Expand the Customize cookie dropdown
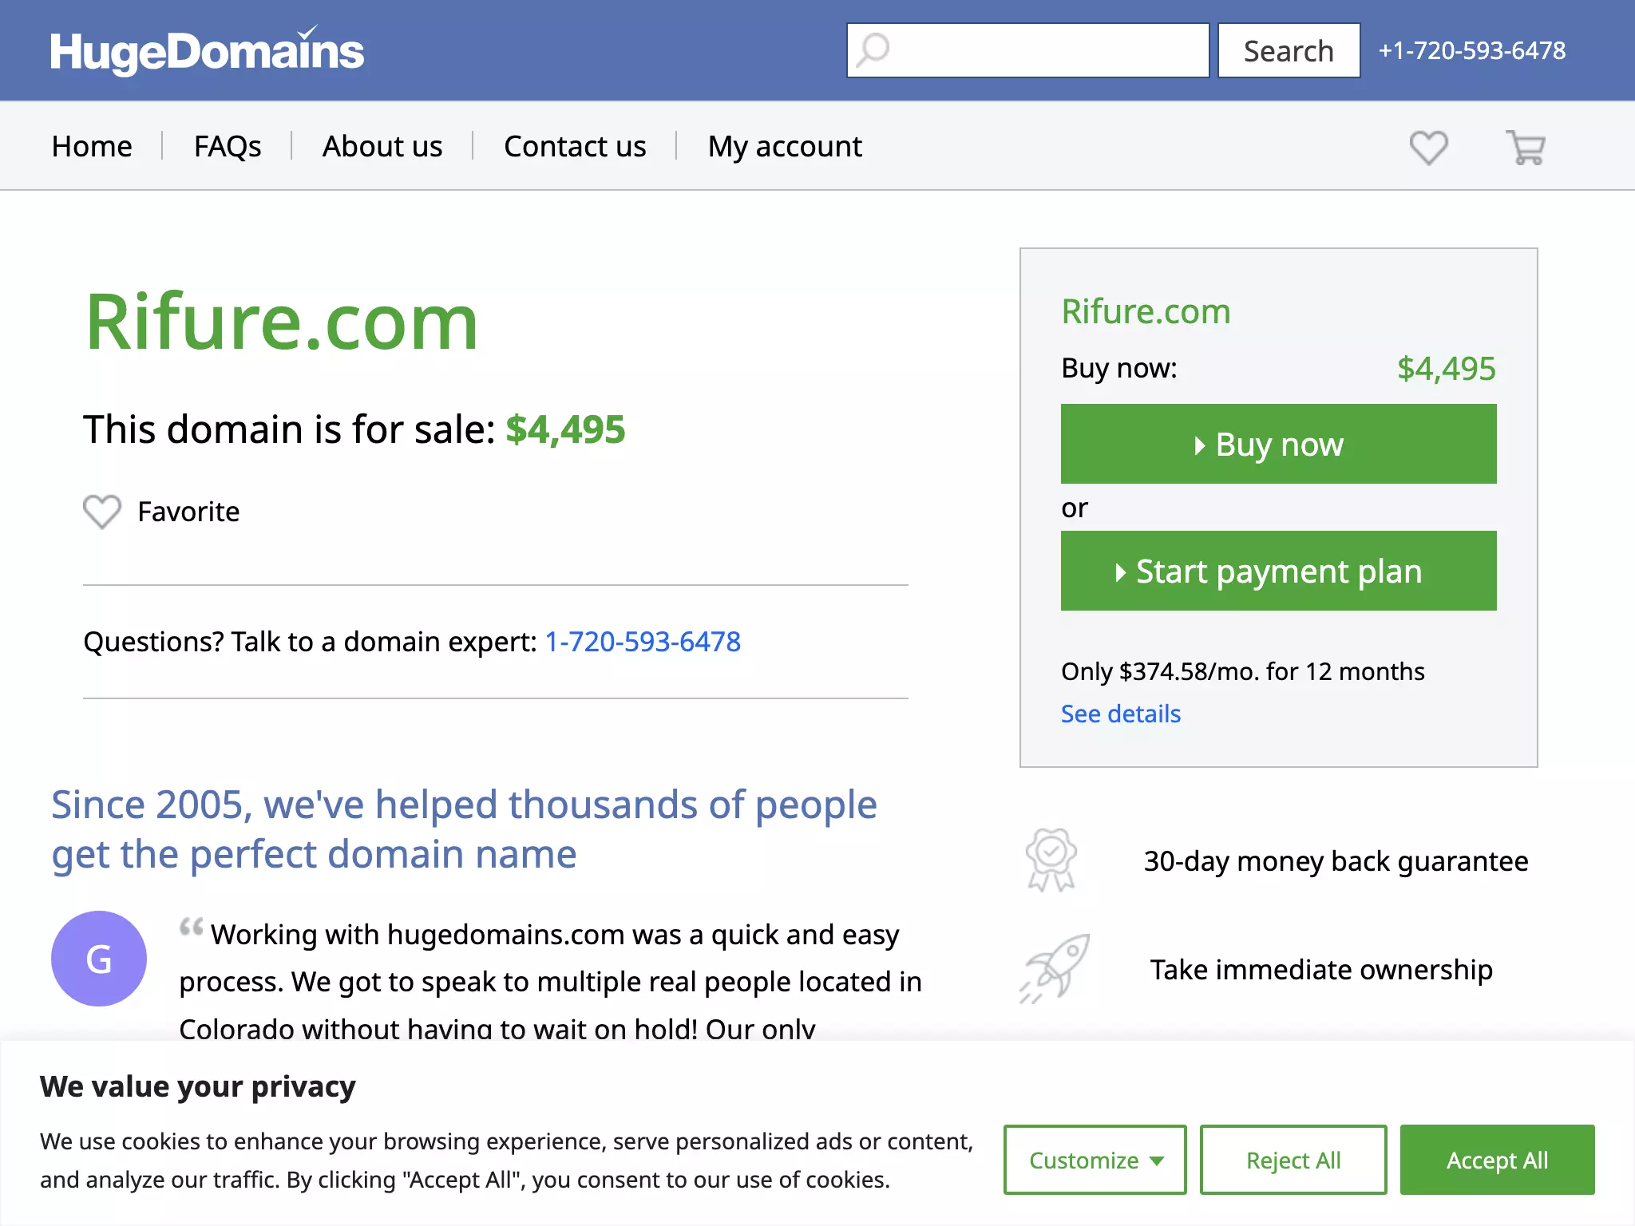Viewport: 1635px width, 1226px height. [1095, 1160]
